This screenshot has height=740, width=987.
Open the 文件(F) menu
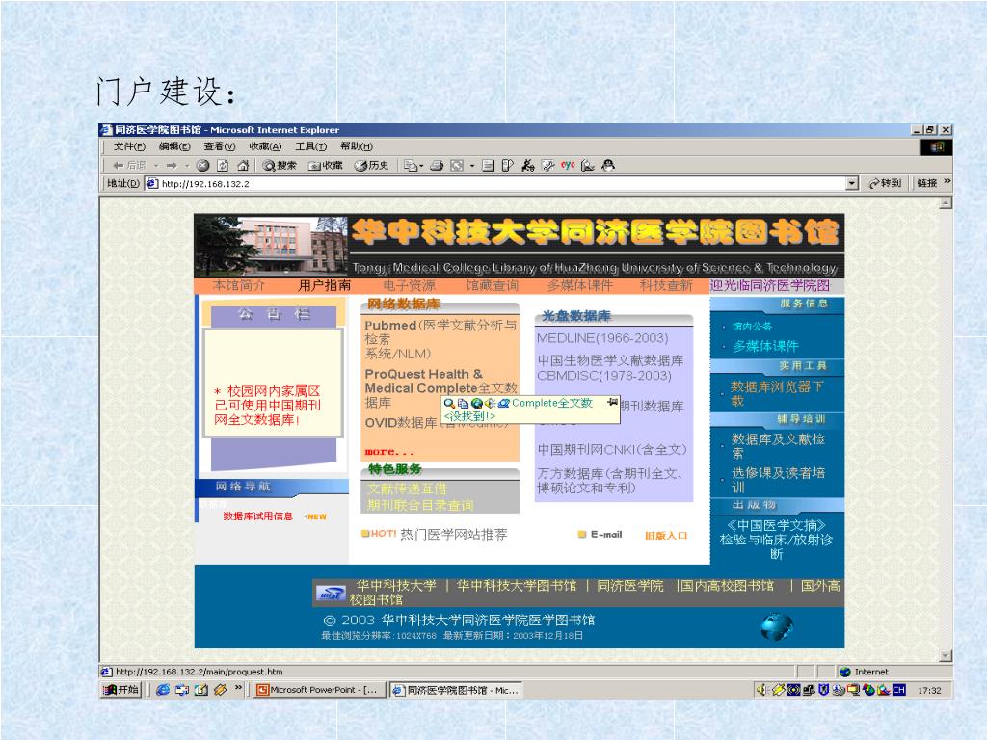[x=129, y=146]
